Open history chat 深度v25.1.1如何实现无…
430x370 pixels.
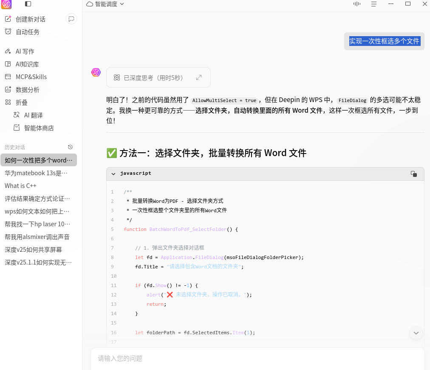click(x=38, y=262)
